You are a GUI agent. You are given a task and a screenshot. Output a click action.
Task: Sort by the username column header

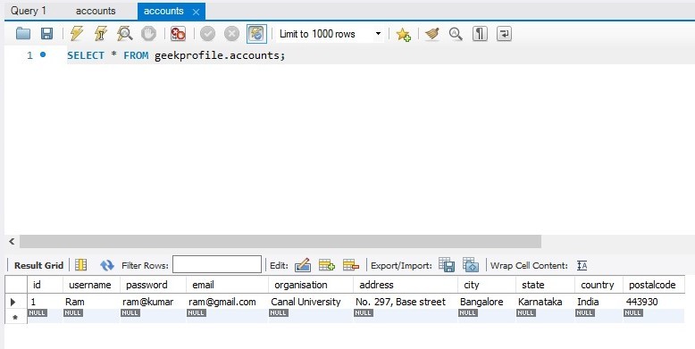click(x=90, y=285)
